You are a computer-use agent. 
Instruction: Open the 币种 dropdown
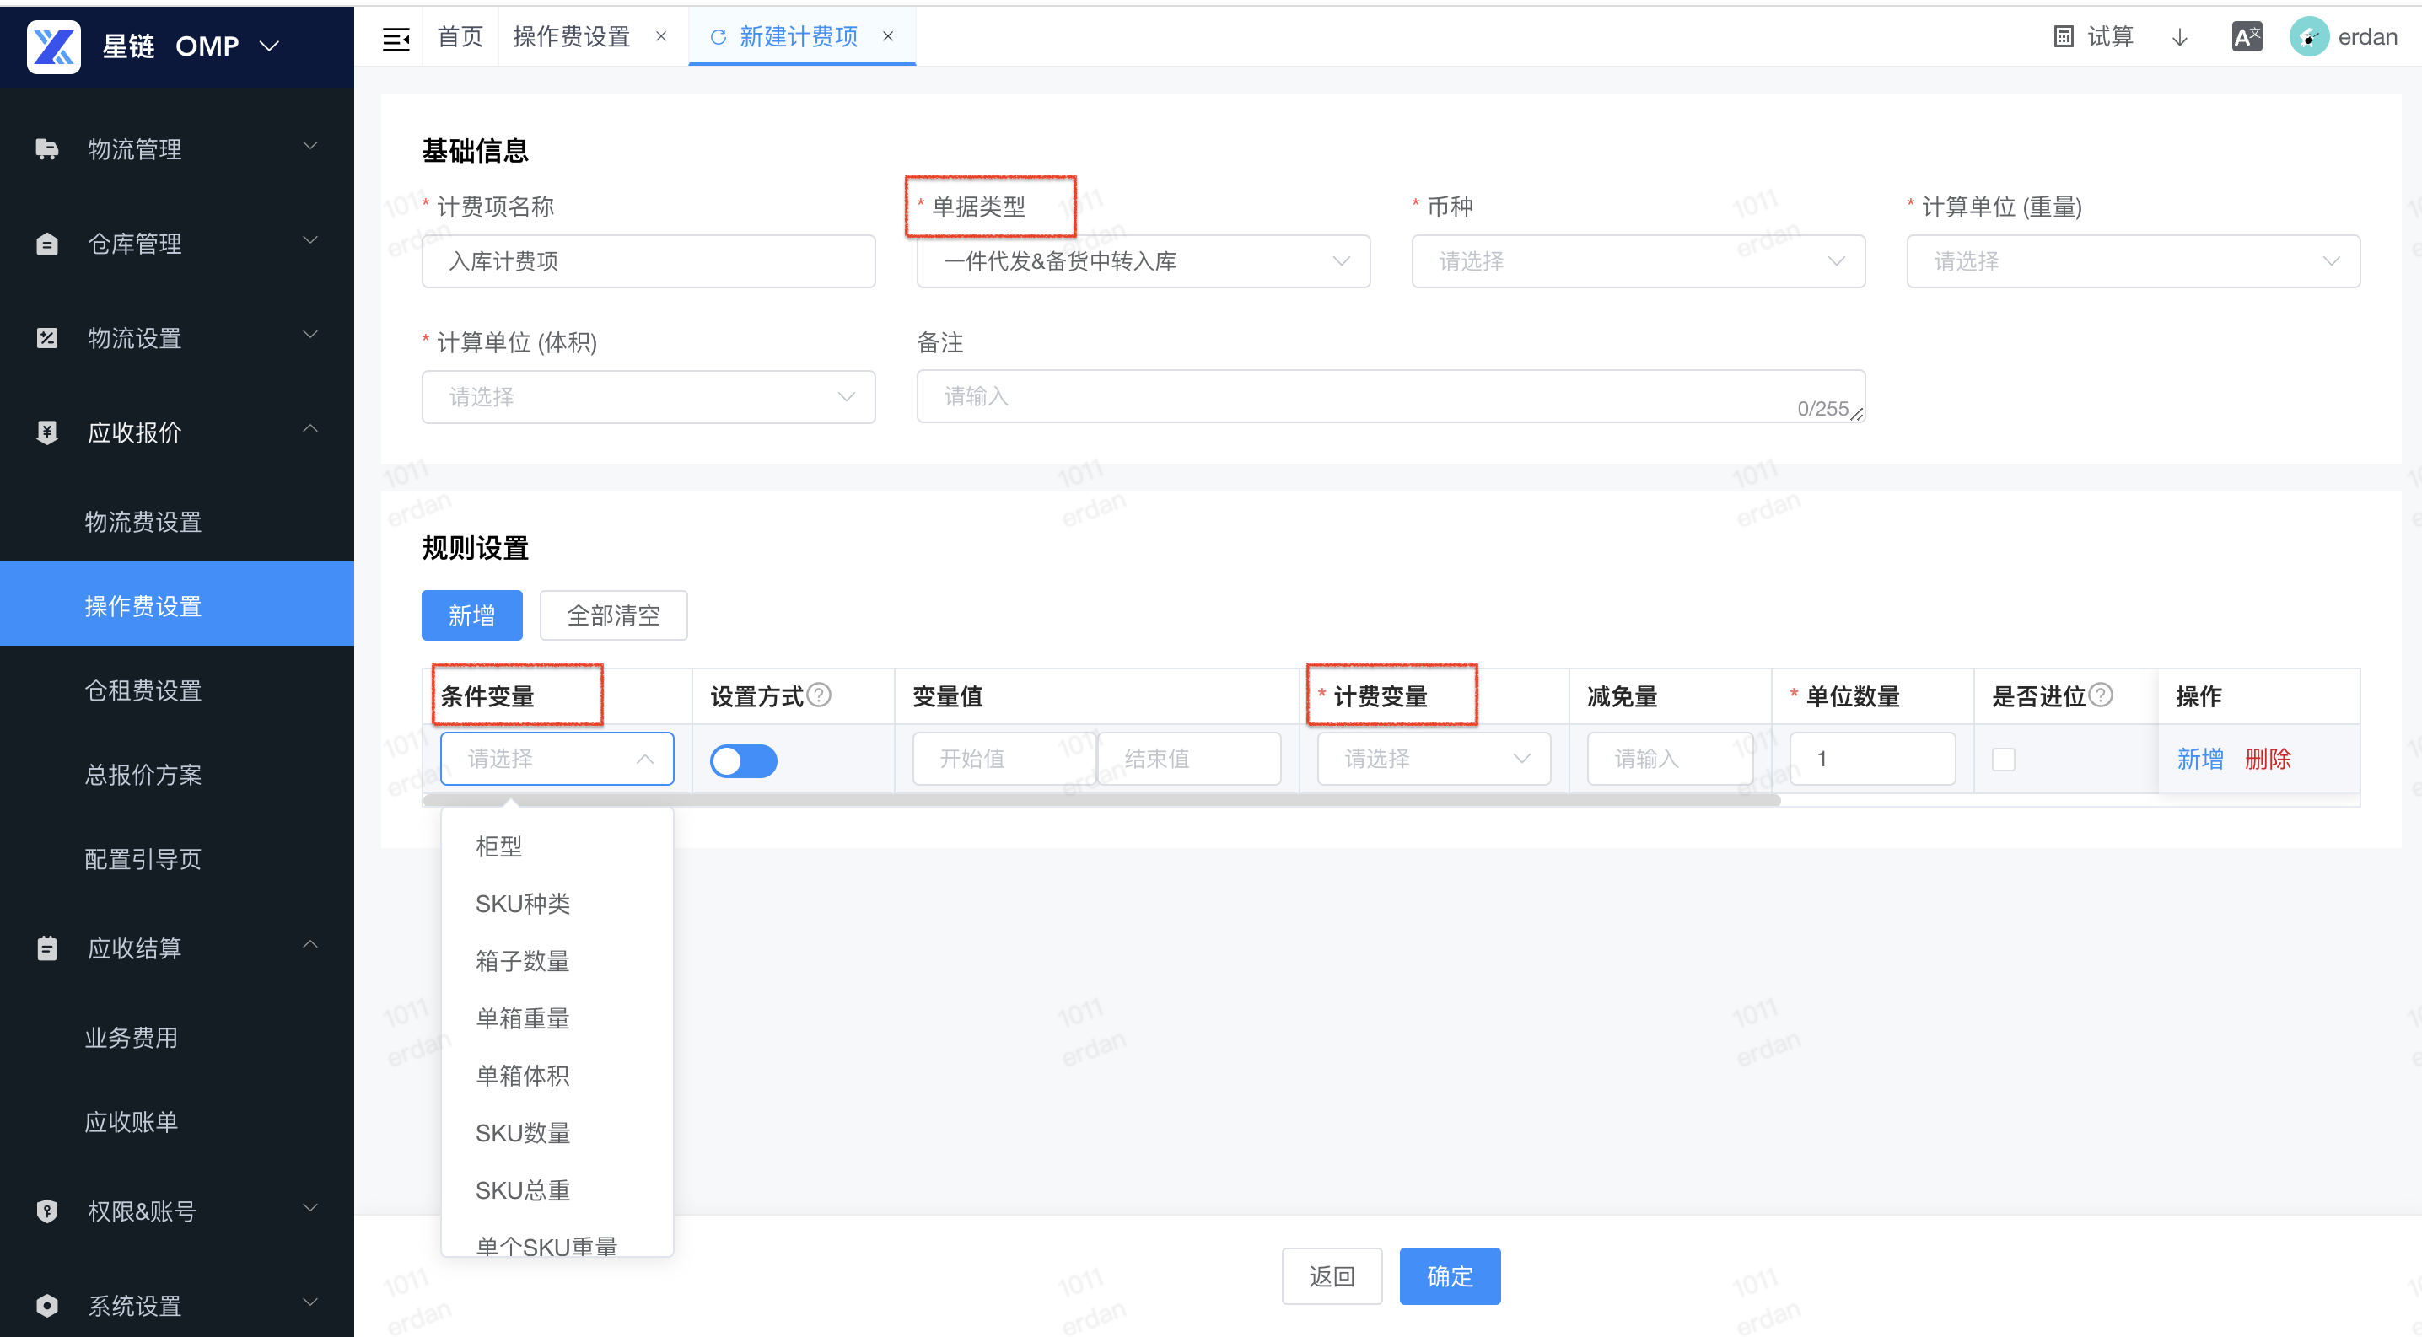pyautogui.click(x=1638, y=261)
